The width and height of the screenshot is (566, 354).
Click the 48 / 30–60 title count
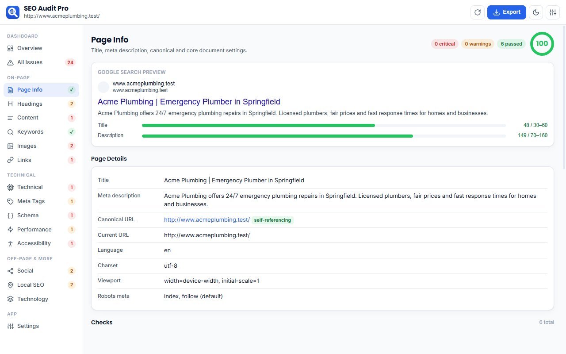(535, 125)
